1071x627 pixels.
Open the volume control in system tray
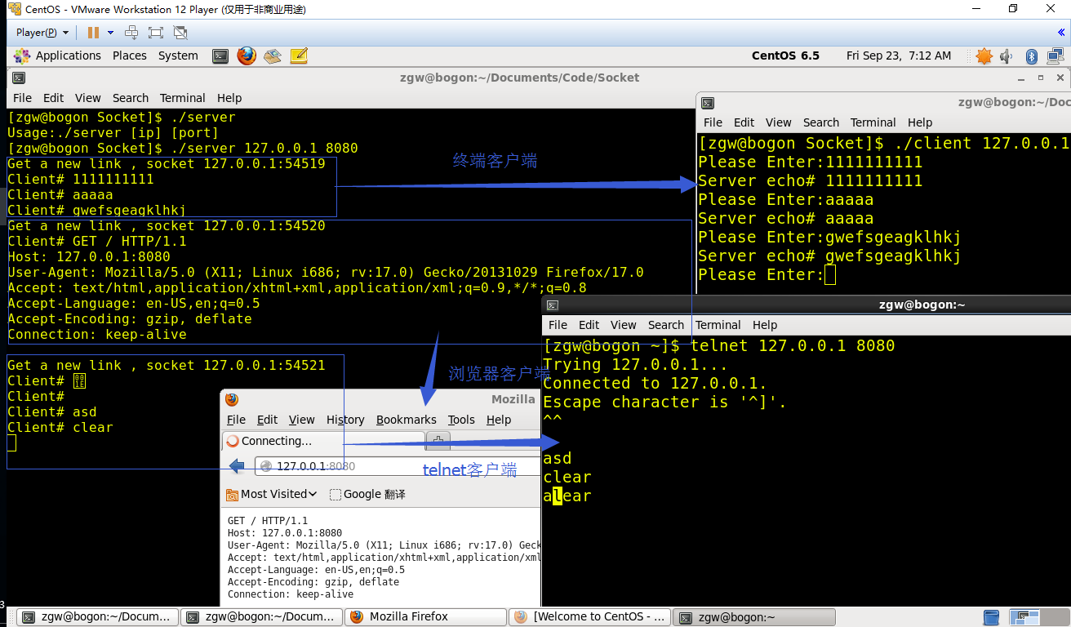tap(1007, 56)
